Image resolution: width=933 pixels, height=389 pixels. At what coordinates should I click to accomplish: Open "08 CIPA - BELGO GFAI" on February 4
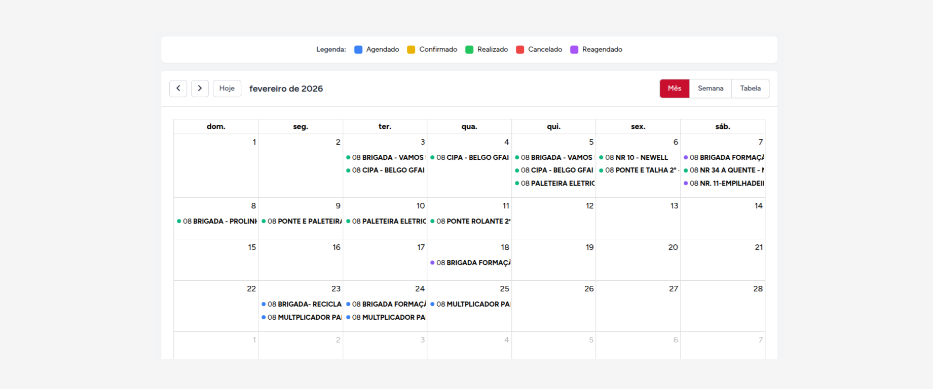469,157
